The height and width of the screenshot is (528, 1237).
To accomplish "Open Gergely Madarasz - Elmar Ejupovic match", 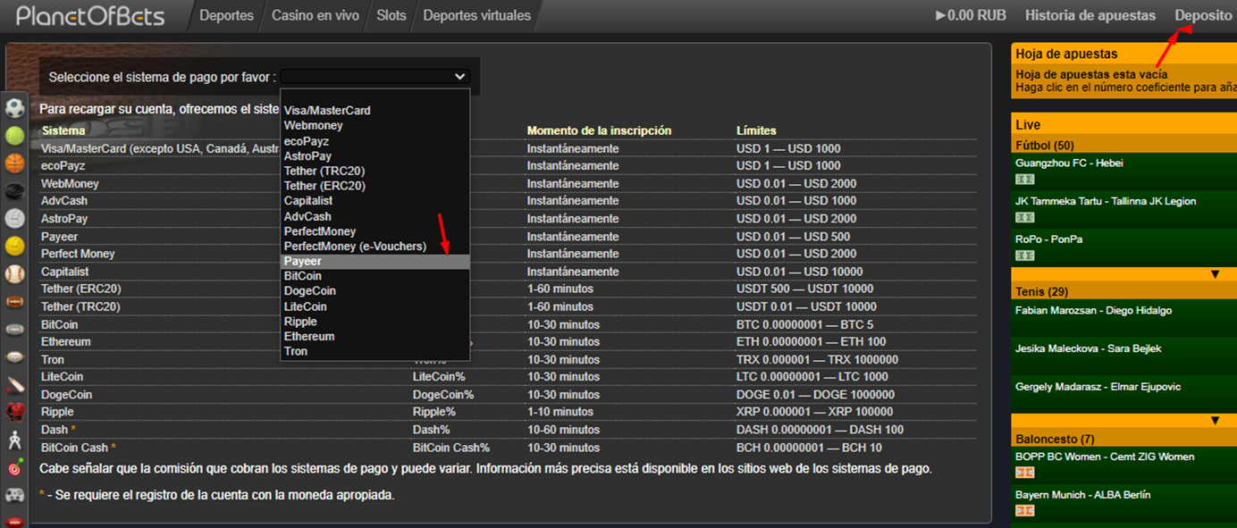I will coord(1098,387).
